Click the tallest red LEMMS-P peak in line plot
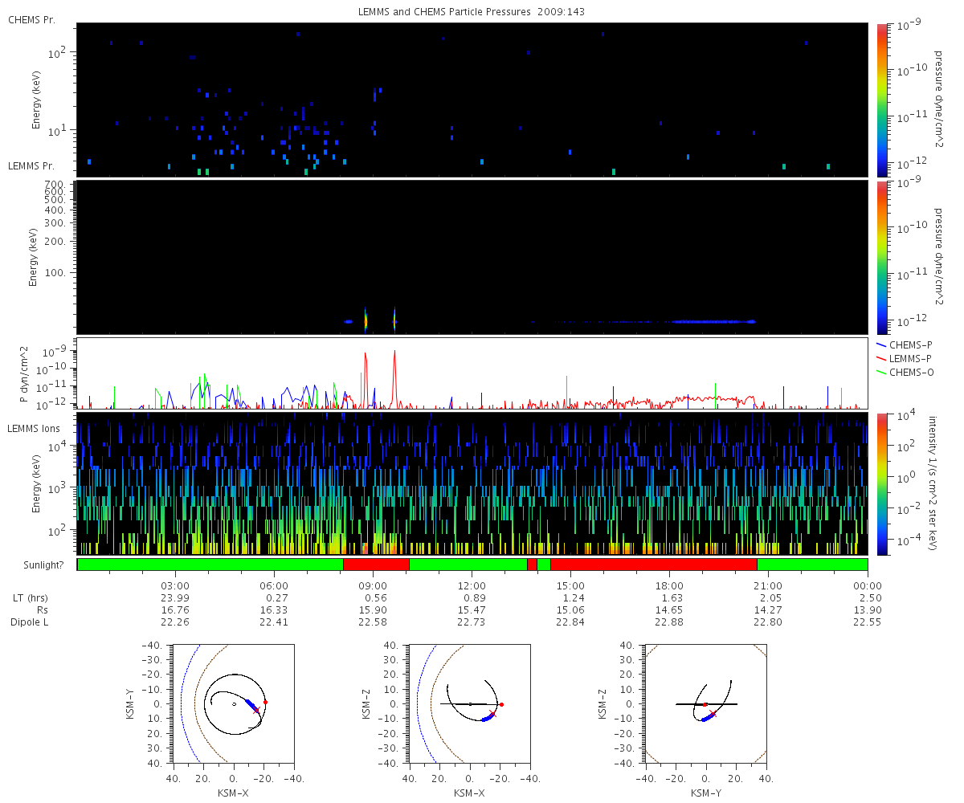964x803 pixels. point(394,353)
